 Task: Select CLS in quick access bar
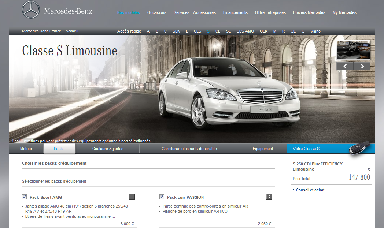197,31
